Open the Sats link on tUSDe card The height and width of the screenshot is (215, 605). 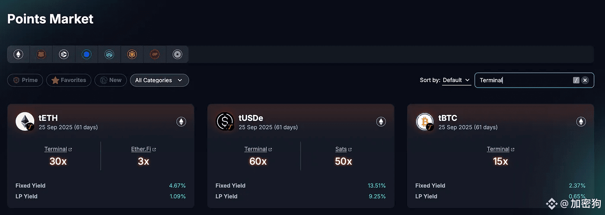pos(343,149)
